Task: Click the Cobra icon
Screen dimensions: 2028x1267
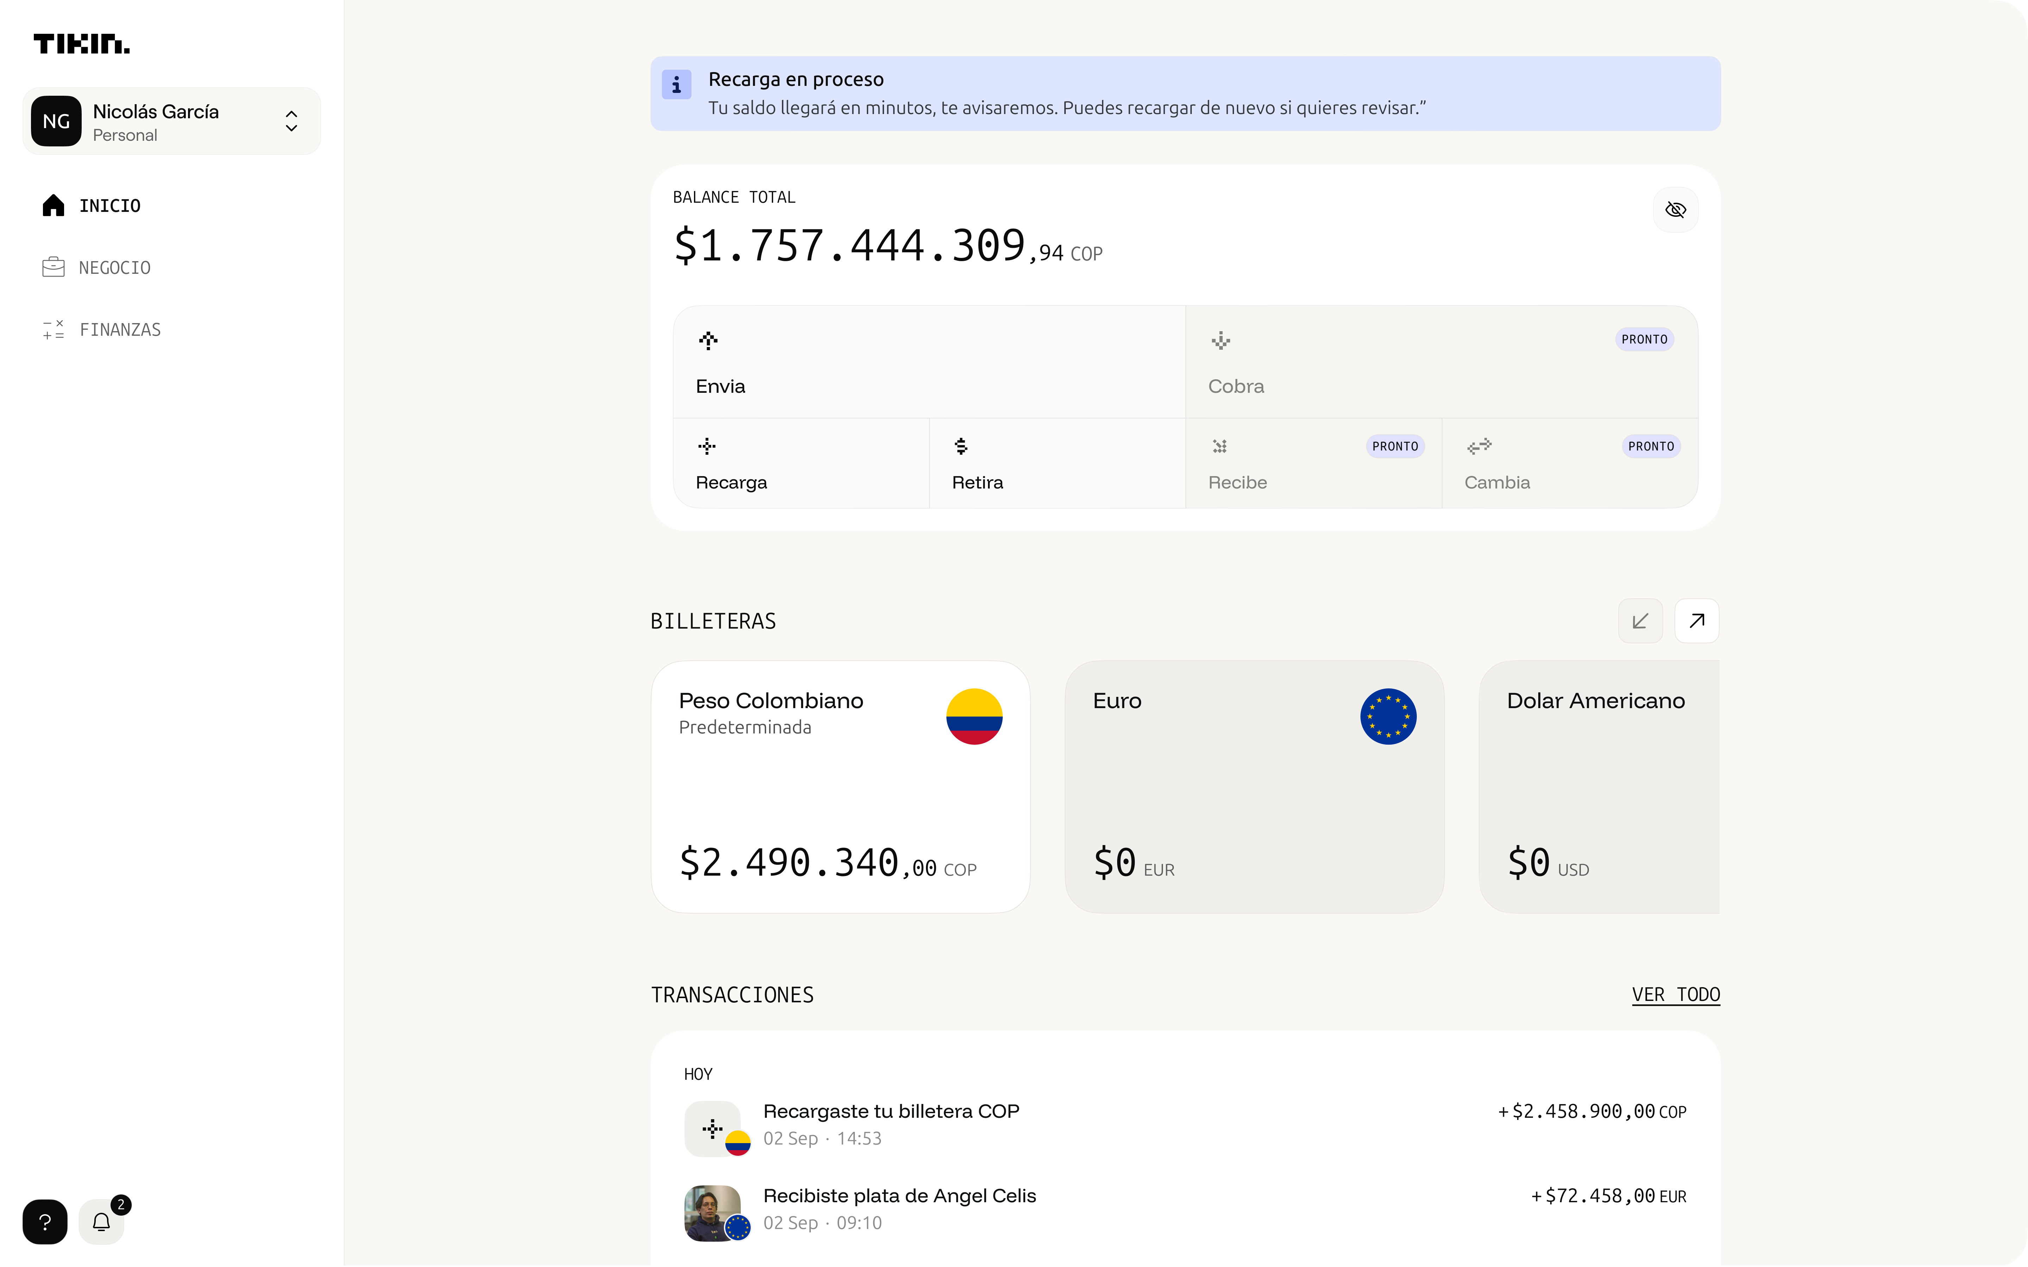Action: 1221,340
